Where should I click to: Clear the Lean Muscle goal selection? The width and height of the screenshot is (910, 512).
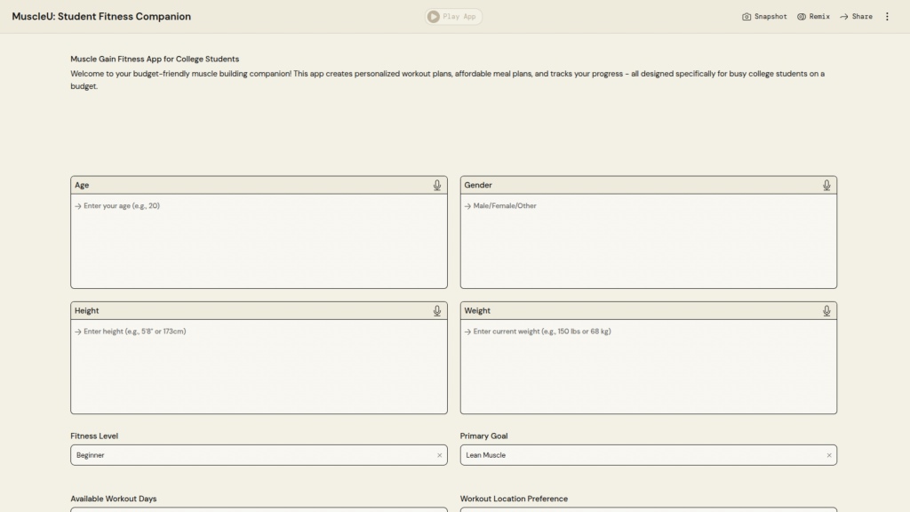pyautogui.click(x=829, y=455)
